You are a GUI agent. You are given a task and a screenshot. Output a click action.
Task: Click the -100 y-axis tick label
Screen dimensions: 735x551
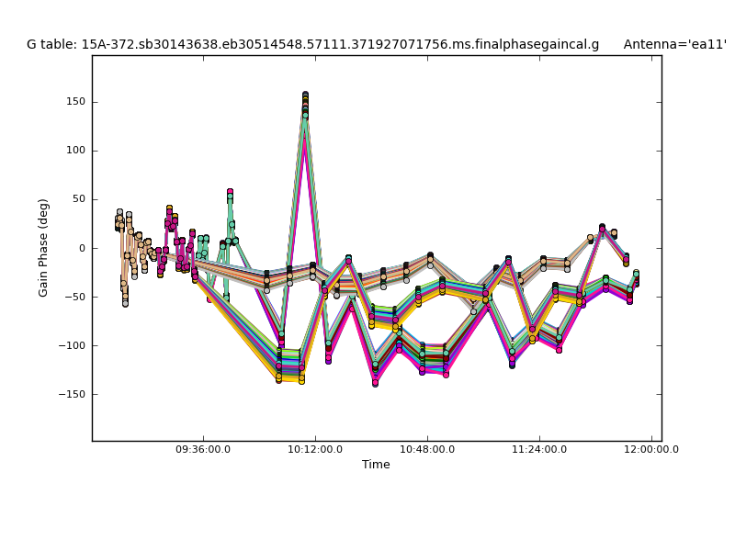click(x=73, y=345)
